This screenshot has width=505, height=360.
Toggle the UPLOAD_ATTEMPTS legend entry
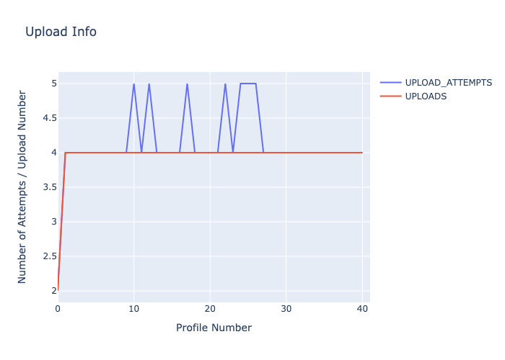448,83
